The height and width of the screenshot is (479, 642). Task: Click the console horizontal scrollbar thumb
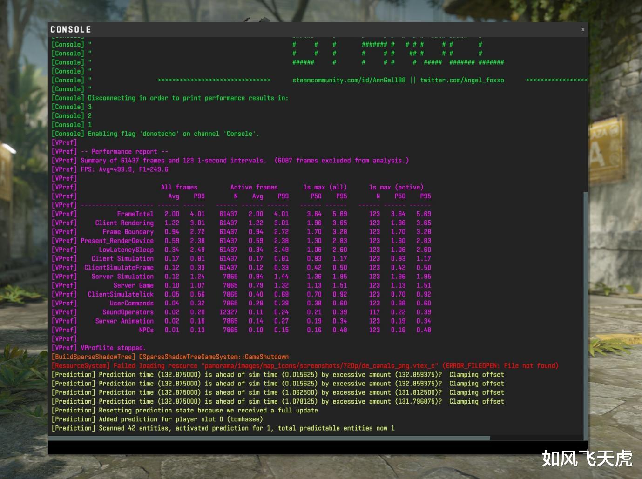coord(269,438)
